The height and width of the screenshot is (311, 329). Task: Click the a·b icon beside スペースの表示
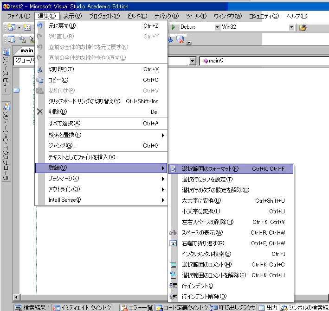173,232
